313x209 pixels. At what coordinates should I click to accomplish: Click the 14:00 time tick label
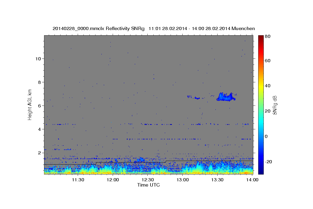click(x=252, y=180)
